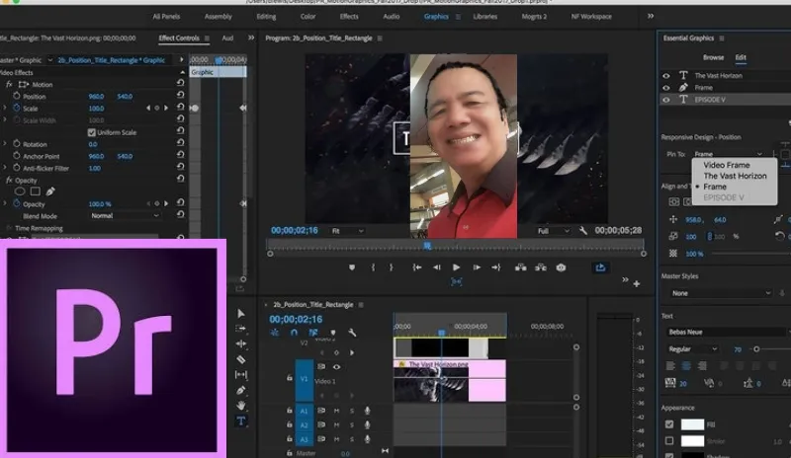Click the Export Frame camera icon

click(x=561, y=267)
